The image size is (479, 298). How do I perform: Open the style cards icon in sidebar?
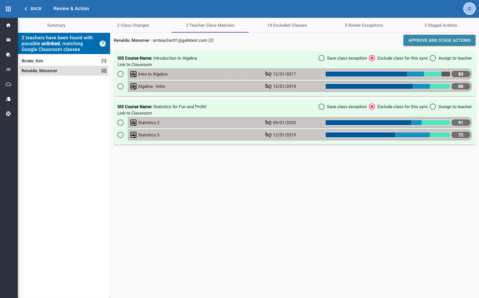pos(8,99)
